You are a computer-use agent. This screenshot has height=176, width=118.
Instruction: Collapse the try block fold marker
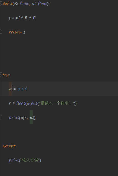(x=1, y=75)
